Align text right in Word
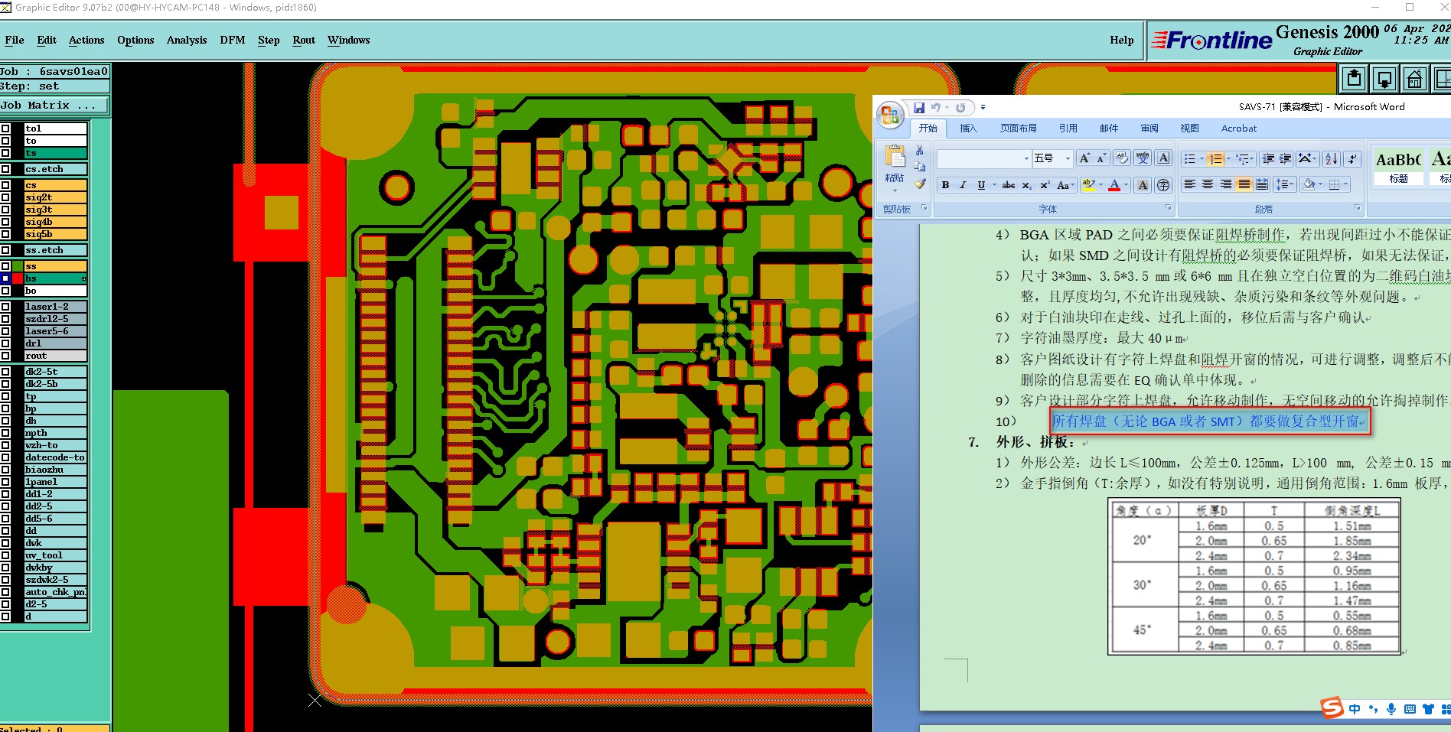 coord(1226,184)
